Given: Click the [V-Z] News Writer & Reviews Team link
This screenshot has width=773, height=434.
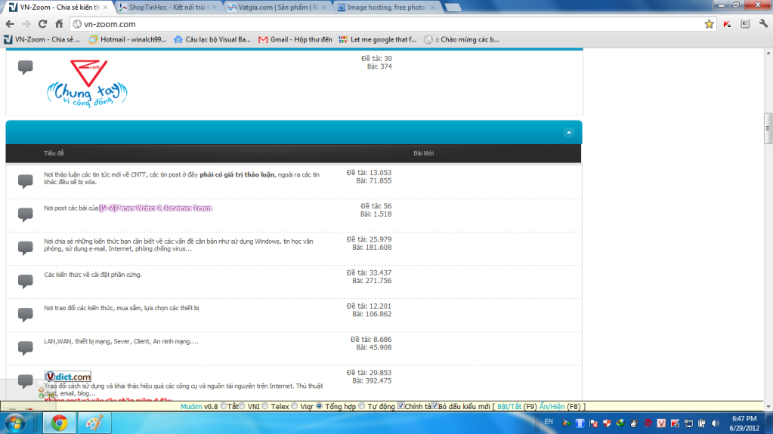Looking at the screenshot, I should point(156,208).
